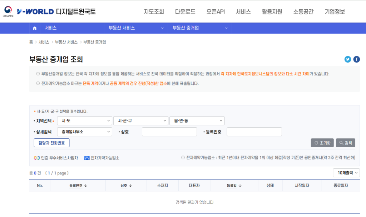Click the home icon in the blue navigation bar

coord(34,28)
